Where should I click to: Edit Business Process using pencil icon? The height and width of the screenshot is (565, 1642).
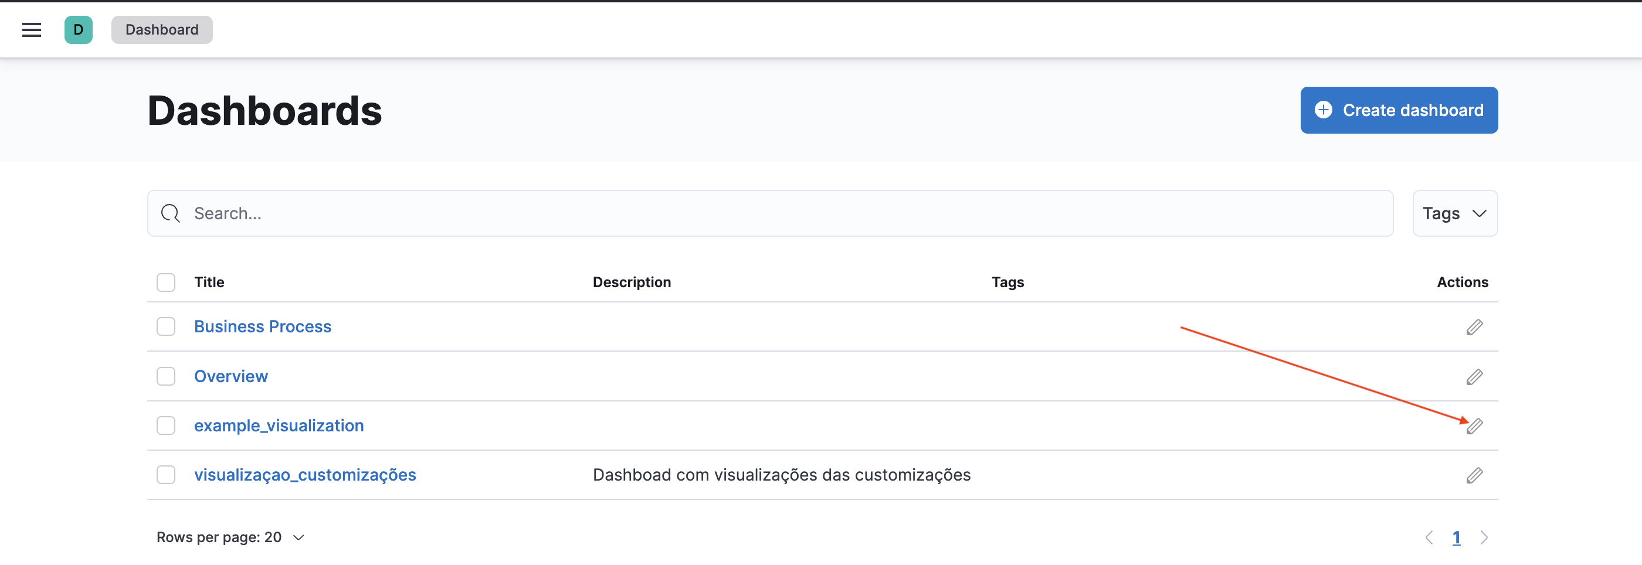click(x=1474, y=328)
